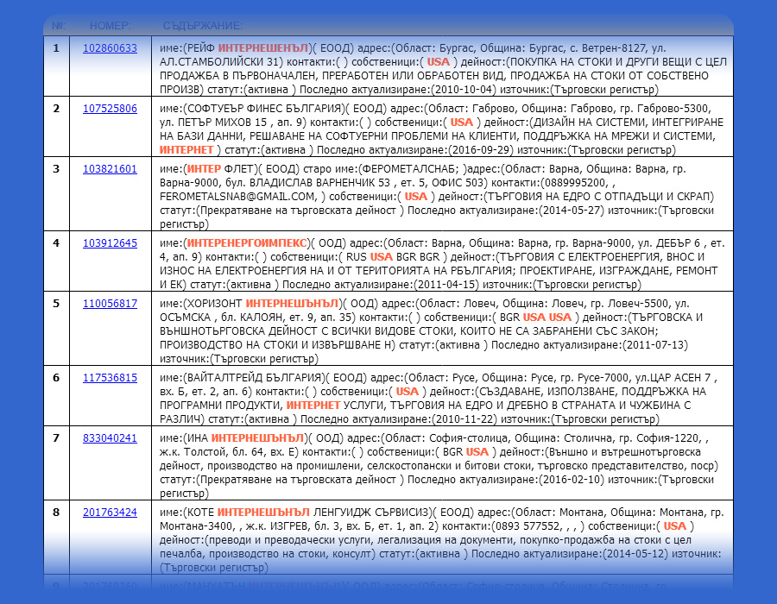Open company record link 107525806

click(110, 109)
